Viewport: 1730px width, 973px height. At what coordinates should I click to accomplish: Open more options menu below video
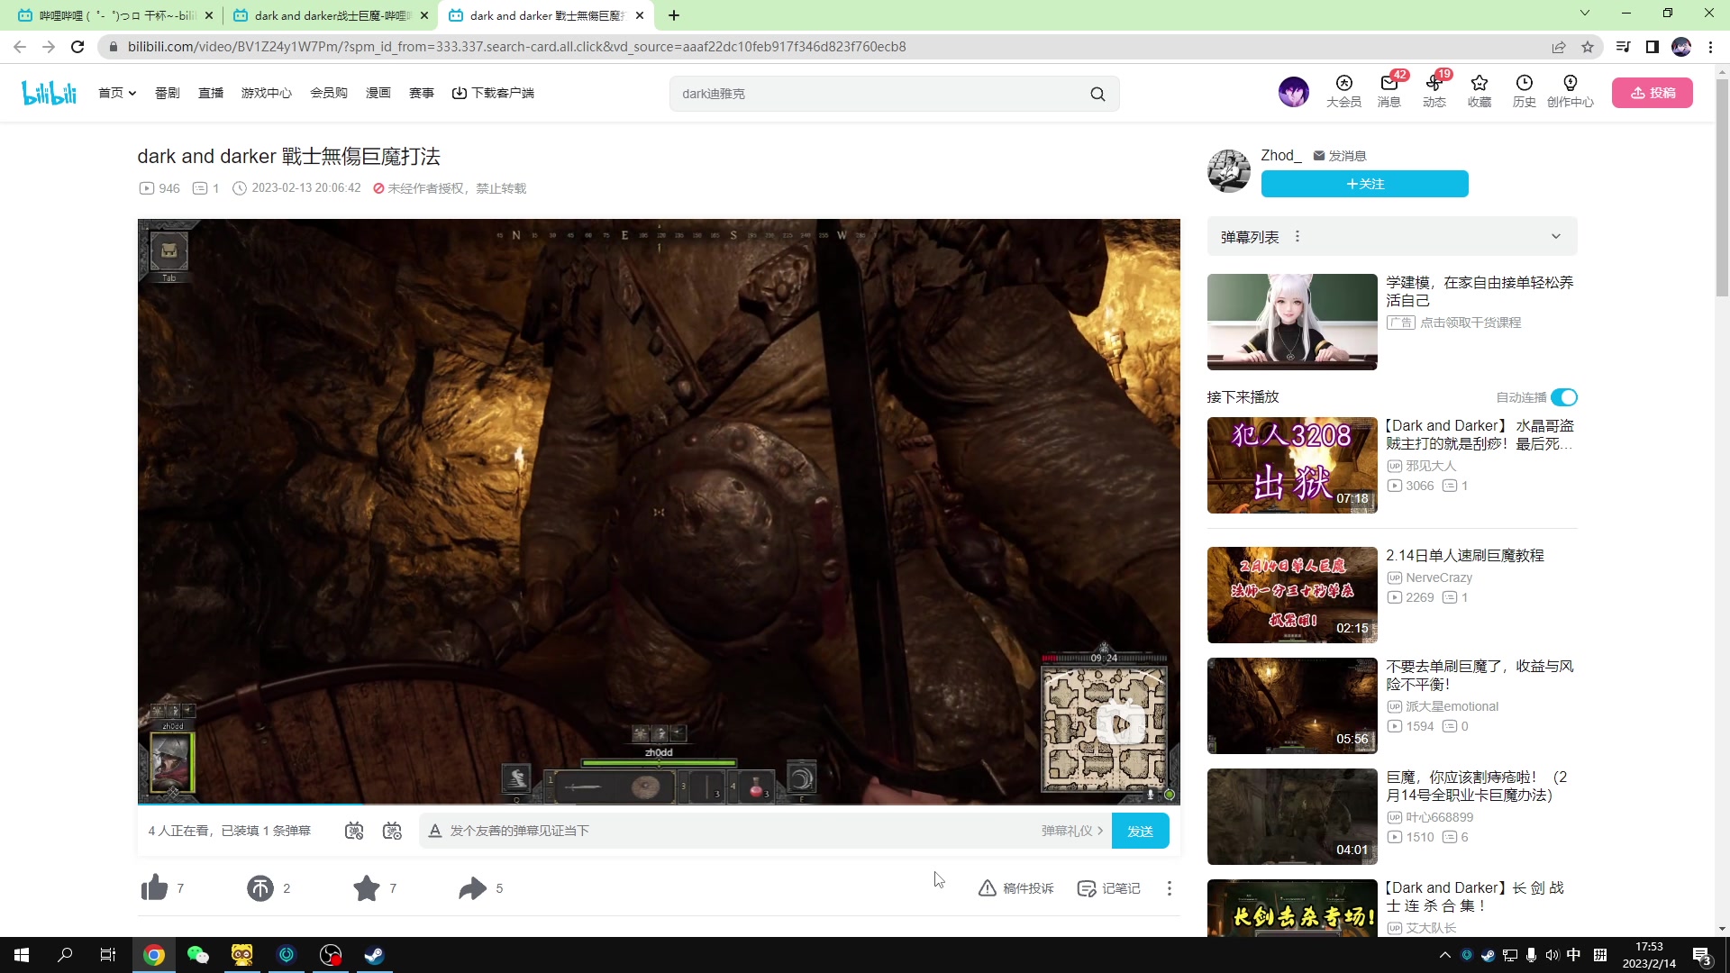(1170, 888)
